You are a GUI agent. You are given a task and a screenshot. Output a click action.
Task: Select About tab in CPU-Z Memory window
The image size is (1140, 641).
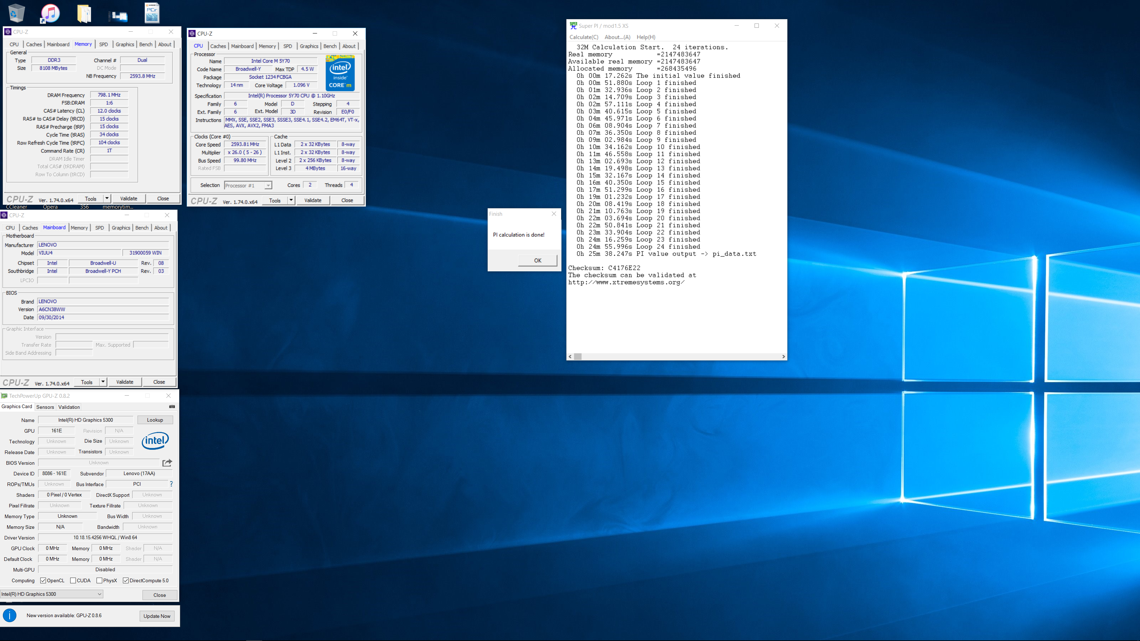165,44
